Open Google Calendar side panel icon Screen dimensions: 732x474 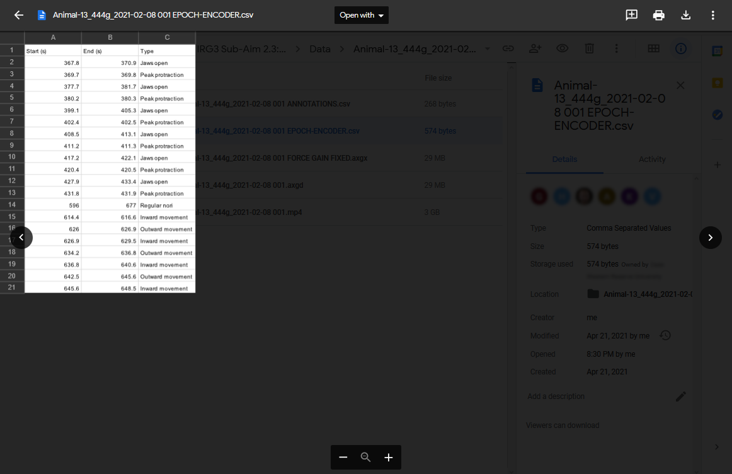coord(718,51)
